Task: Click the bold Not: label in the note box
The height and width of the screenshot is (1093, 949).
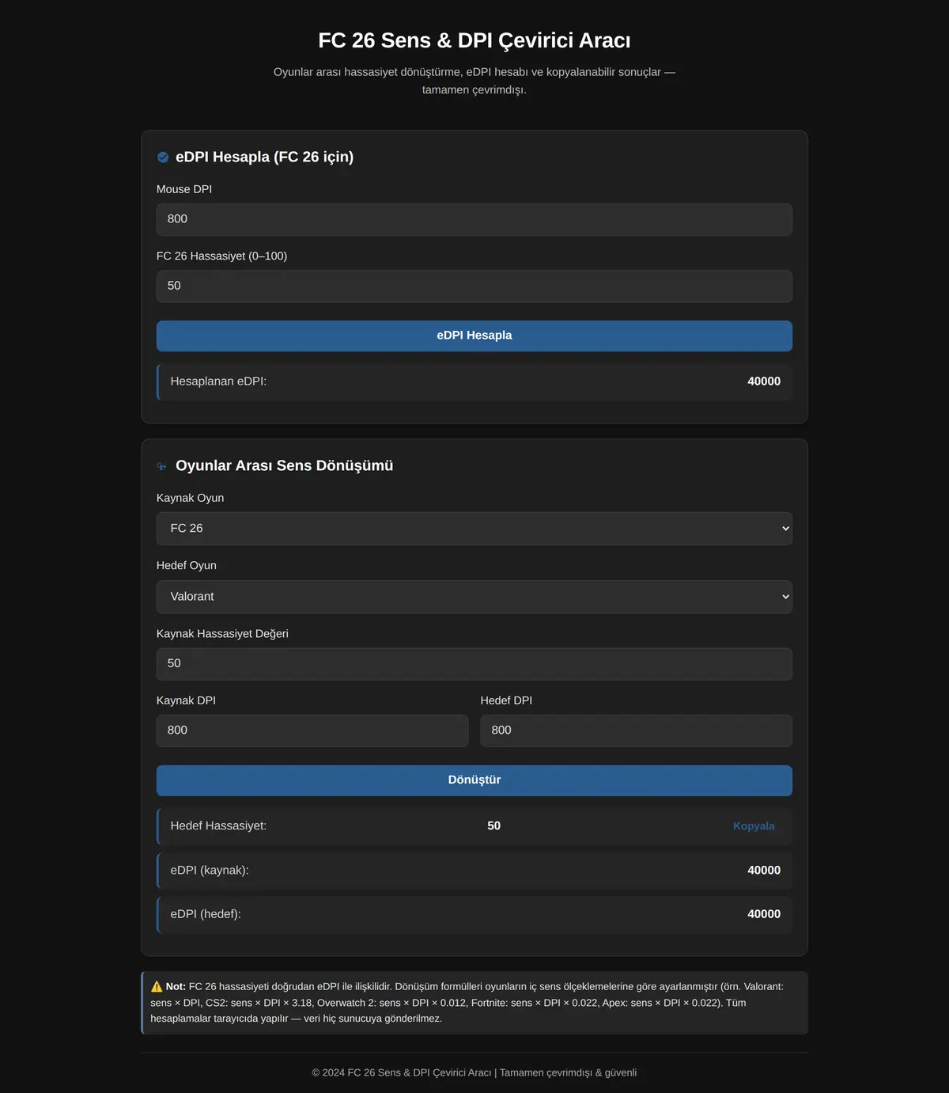Action: tap(176, 987)
